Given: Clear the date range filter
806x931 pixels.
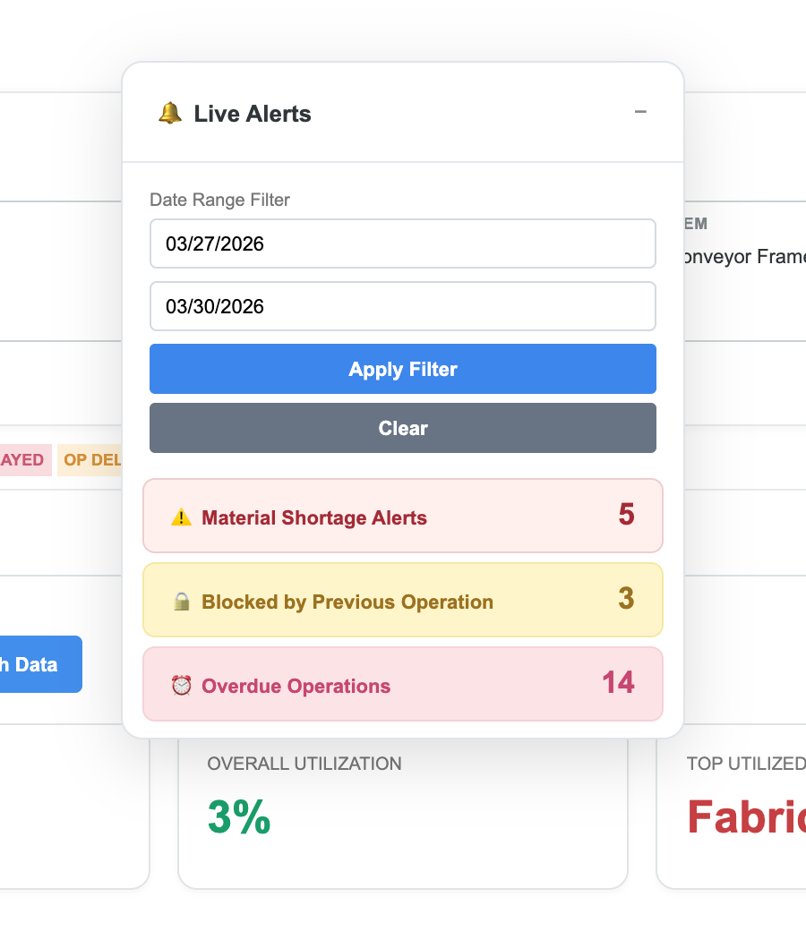Looking at the screenshot, I should pos(403,428).
